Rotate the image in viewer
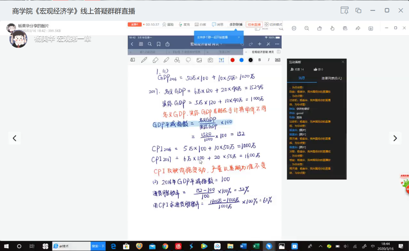The image size is (409, 251). (319, 28)
